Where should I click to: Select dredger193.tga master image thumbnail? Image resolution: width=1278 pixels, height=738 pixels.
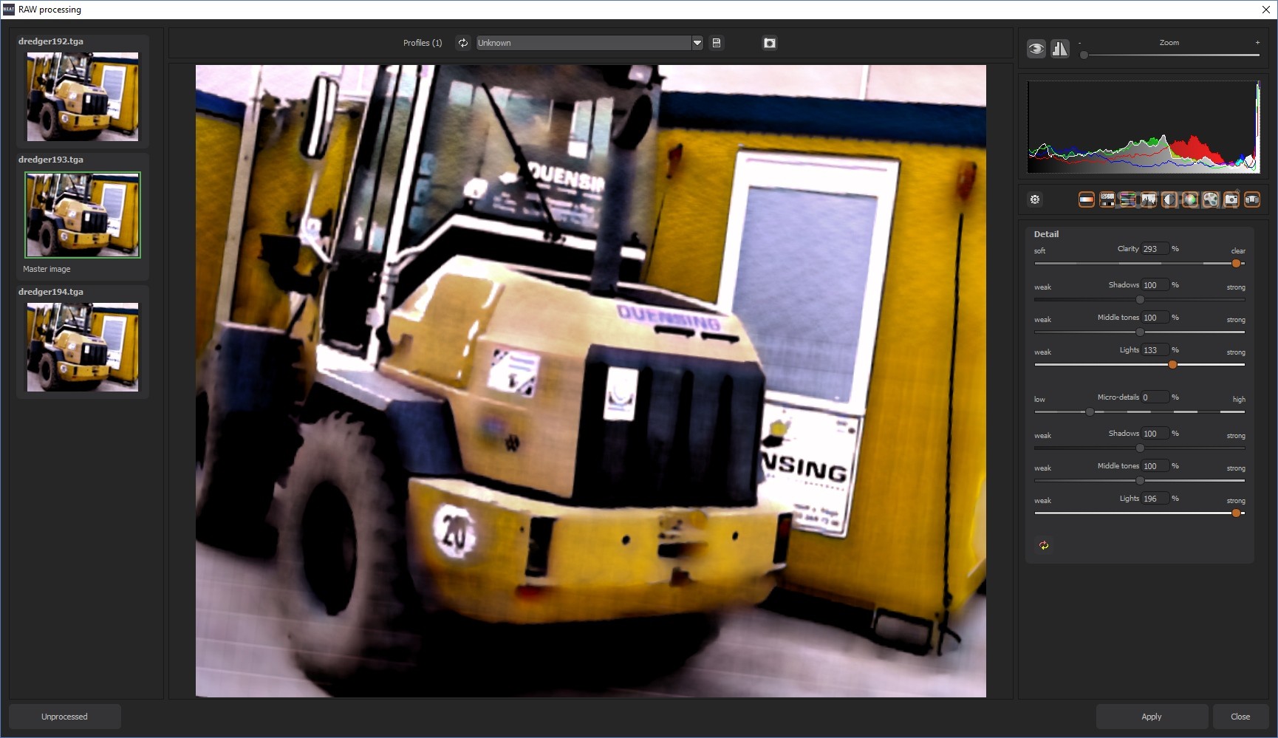[83, 215]
